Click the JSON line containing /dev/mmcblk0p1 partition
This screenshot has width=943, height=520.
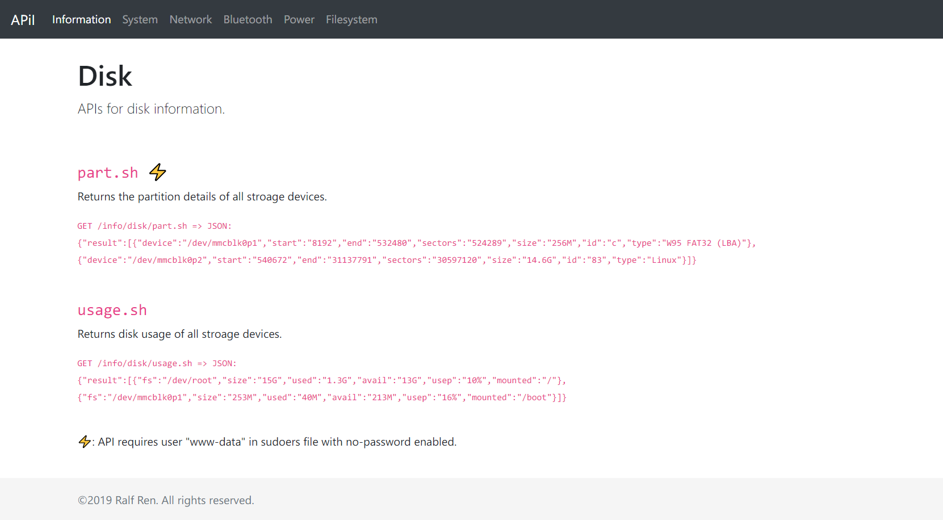[x=417, y=243]
